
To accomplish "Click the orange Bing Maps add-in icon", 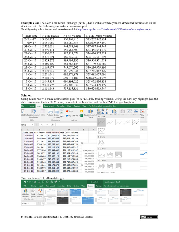I will click(x=82, y=111).
